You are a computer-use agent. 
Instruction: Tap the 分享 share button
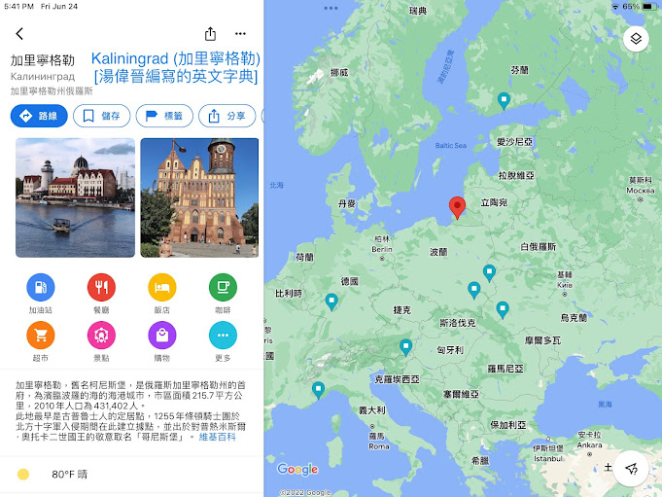pyautogui.click(x=227, y=116)
